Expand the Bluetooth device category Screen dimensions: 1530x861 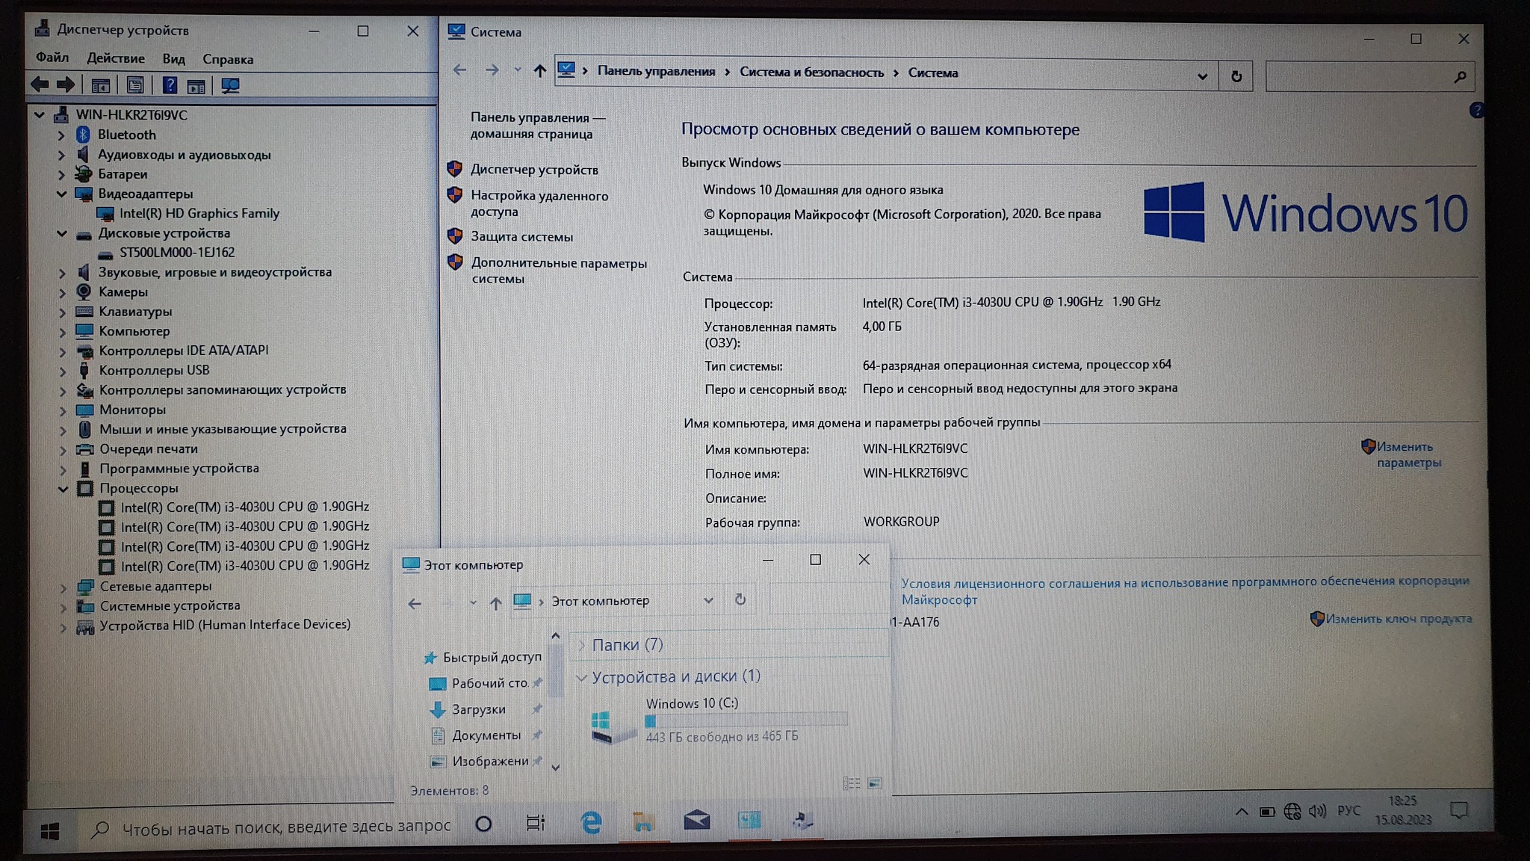(61, 135)
